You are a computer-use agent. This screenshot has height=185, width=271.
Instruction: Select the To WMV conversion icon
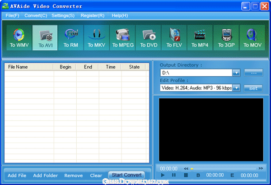click(x=19, y=37)
